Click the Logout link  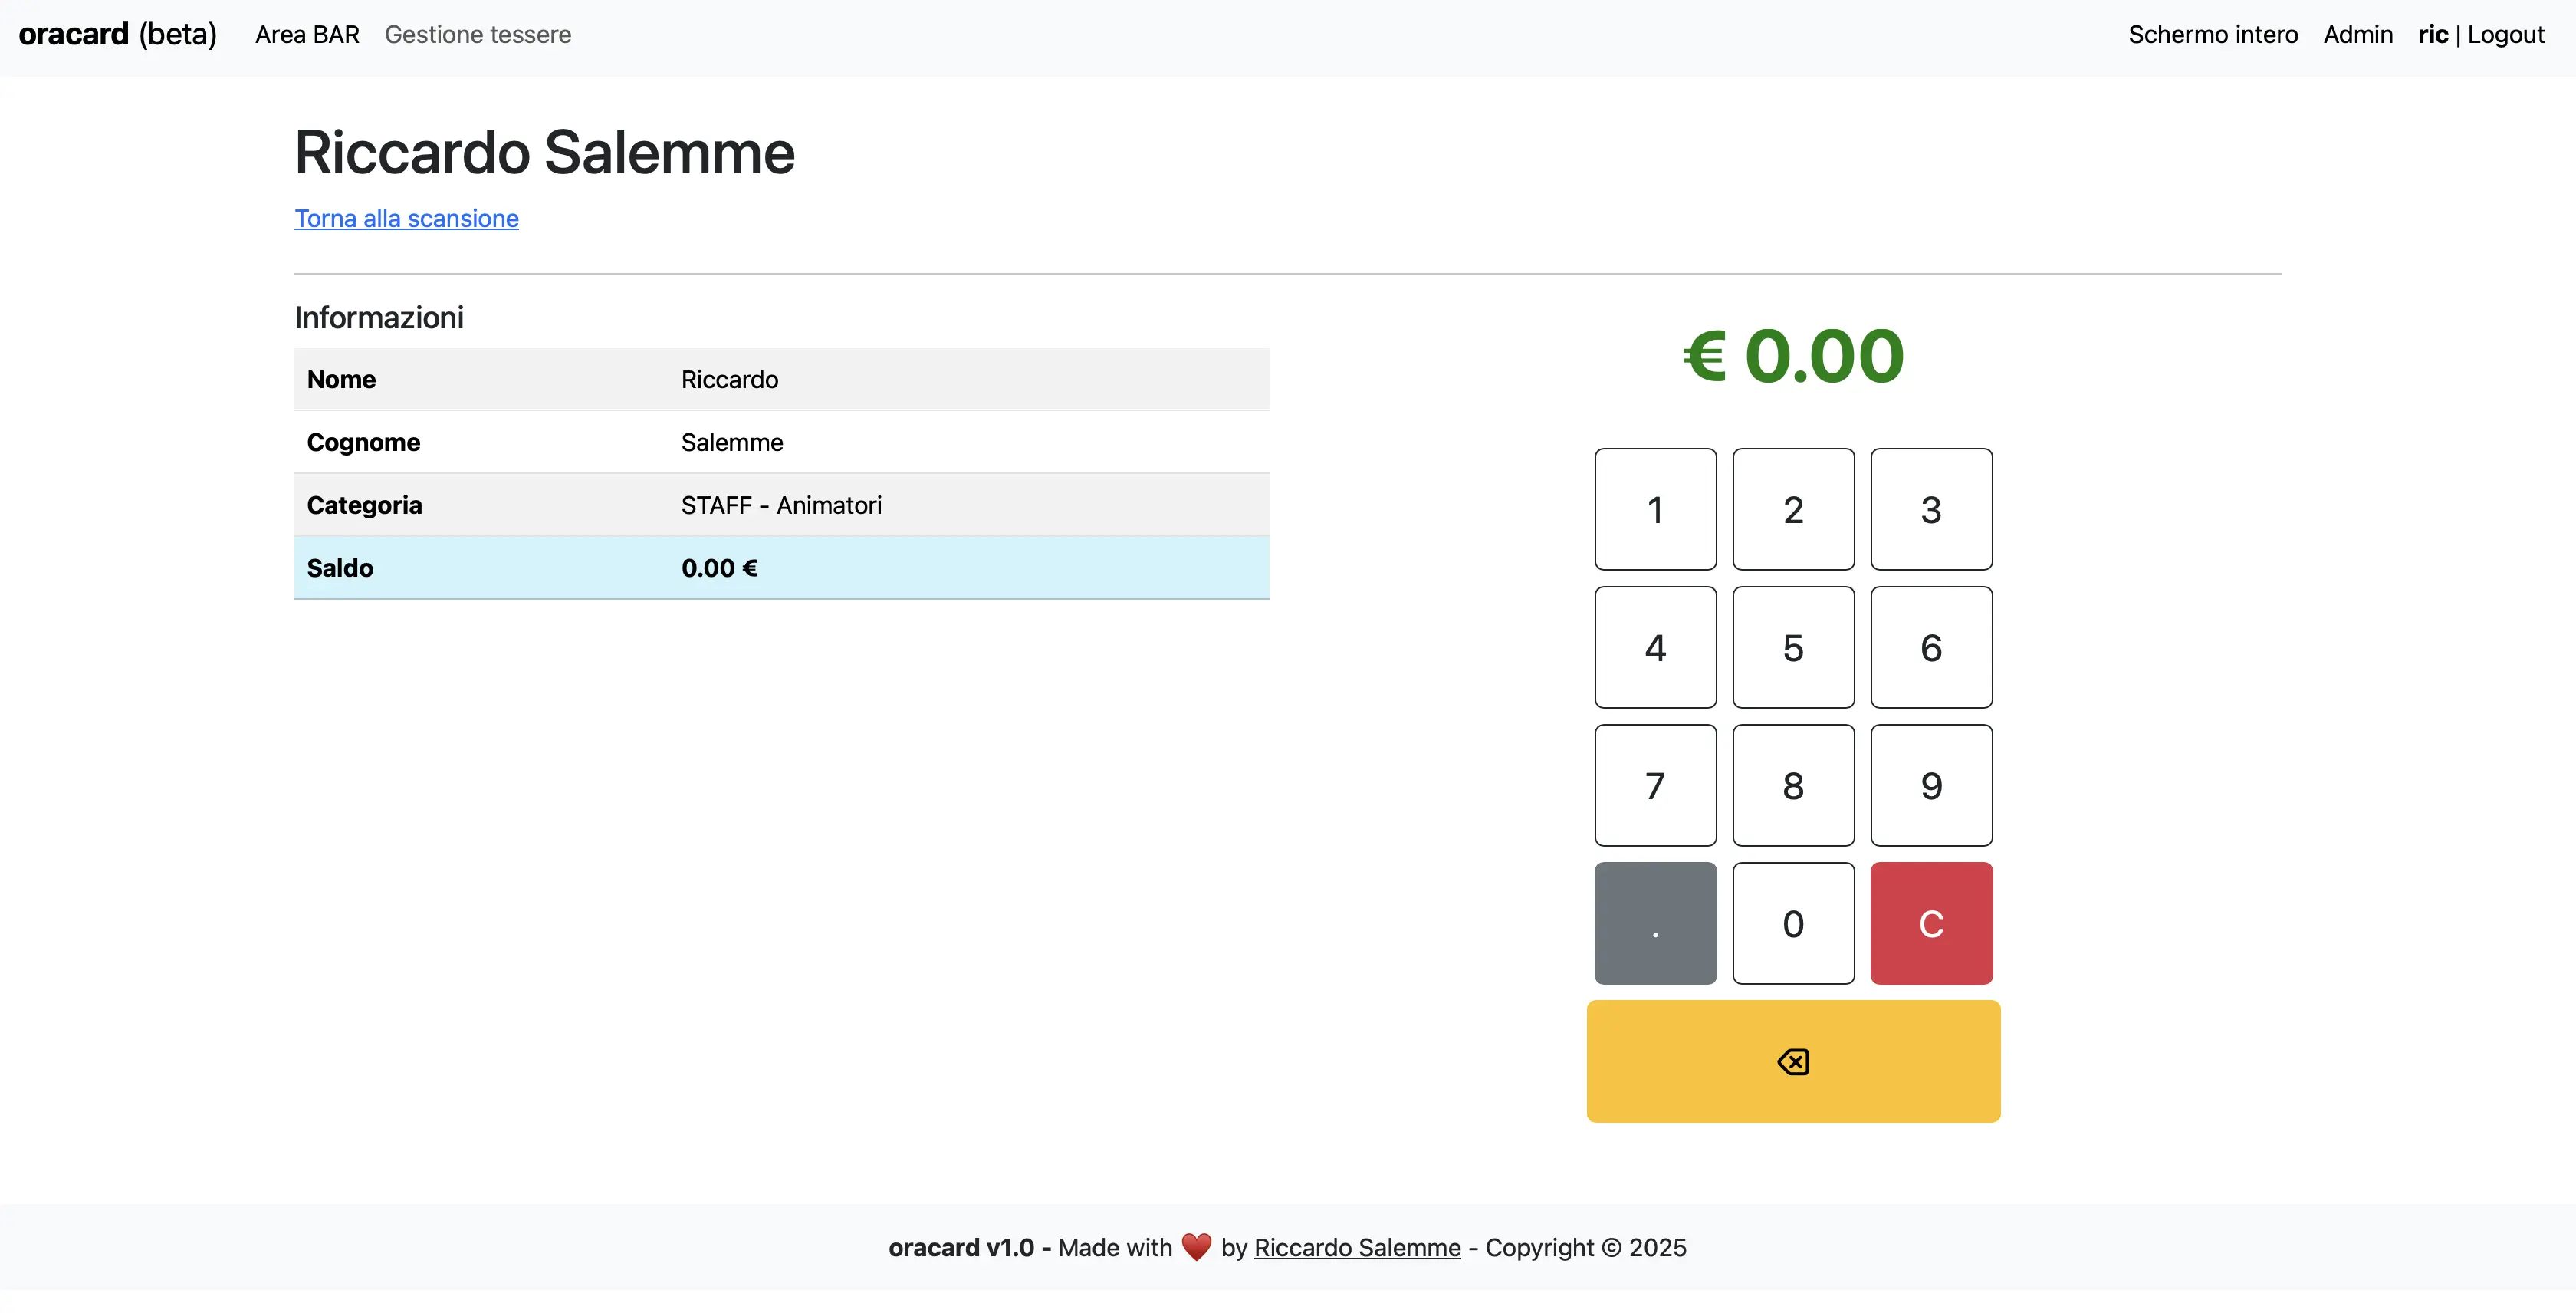pyautogui.click(x=2505, y=35)
